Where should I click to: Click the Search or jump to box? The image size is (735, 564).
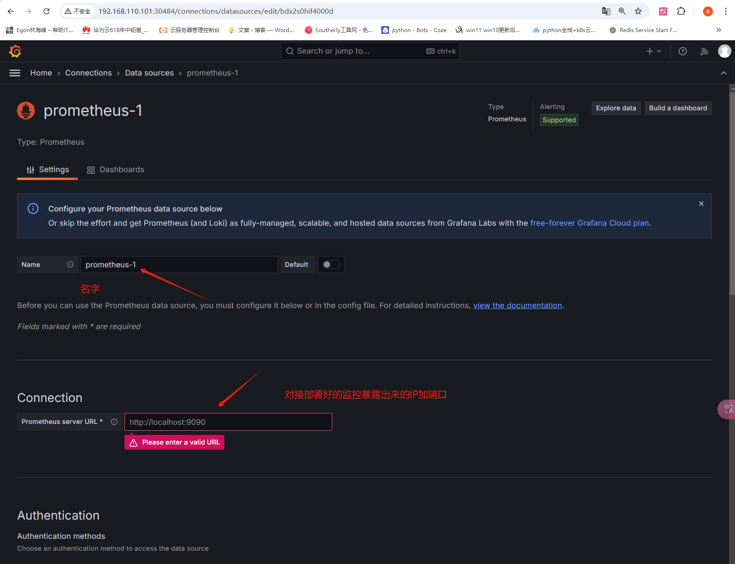coord(370,51)
